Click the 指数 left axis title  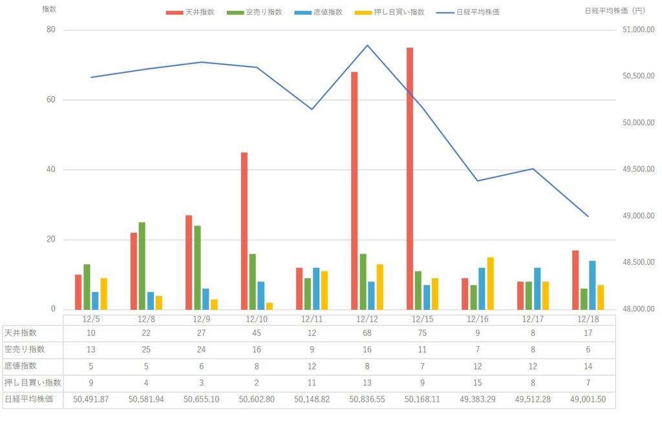coord(48,10)
